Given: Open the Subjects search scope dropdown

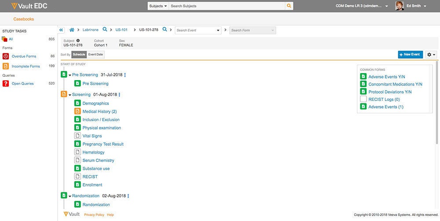Looking at the screenshot, I should click(158, 6).
